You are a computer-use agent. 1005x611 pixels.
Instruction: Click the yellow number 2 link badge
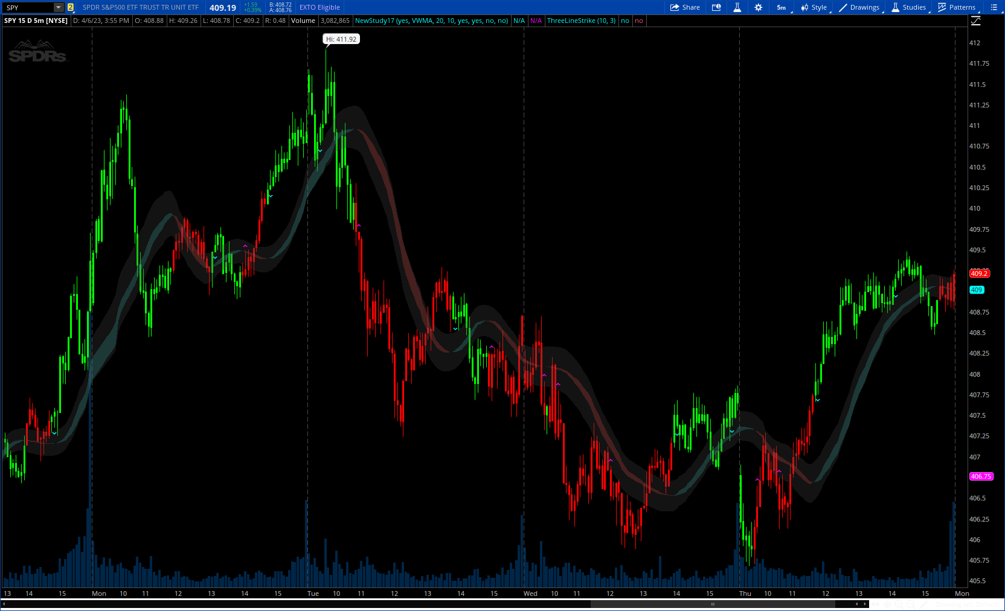71,7
